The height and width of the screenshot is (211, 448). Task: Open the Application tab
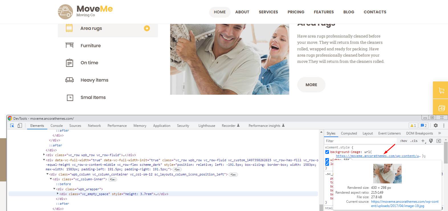point(162,125)
